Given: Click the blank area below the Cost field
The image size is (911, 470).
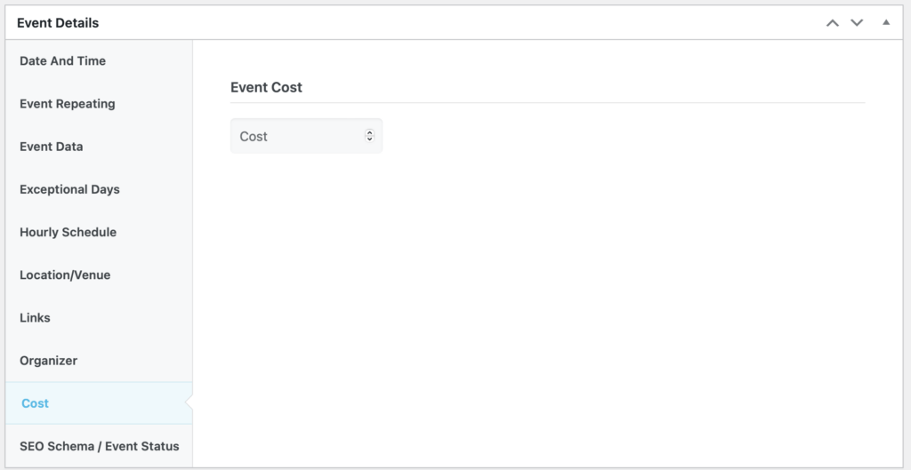Looking at the screenshot, I should 534,311.
